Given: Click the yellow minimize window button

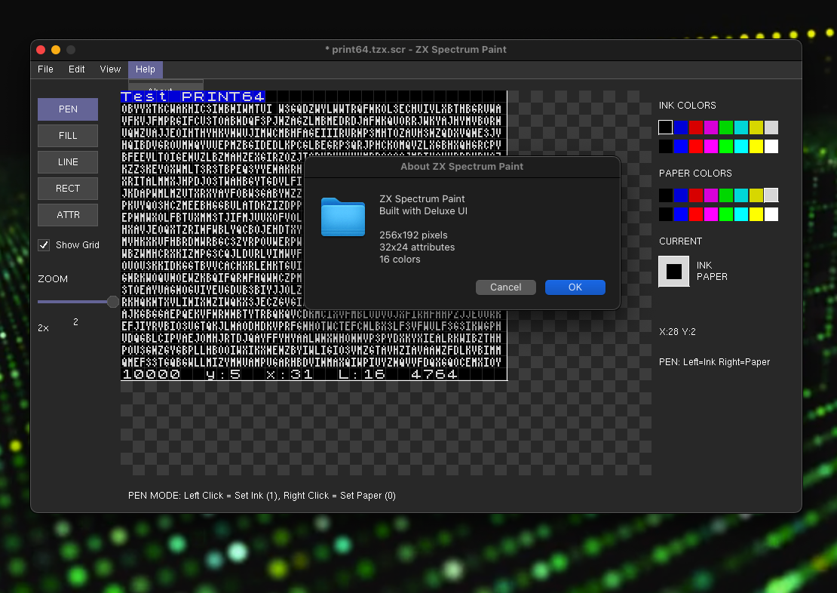Looking at the screenshot, I should click(56, 50).
